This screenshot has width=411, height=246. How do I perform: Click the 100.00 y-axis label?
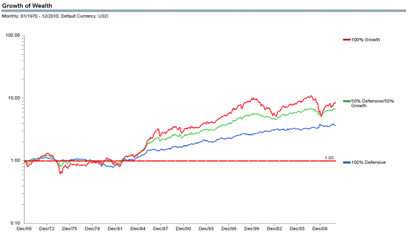pos(13,35)
